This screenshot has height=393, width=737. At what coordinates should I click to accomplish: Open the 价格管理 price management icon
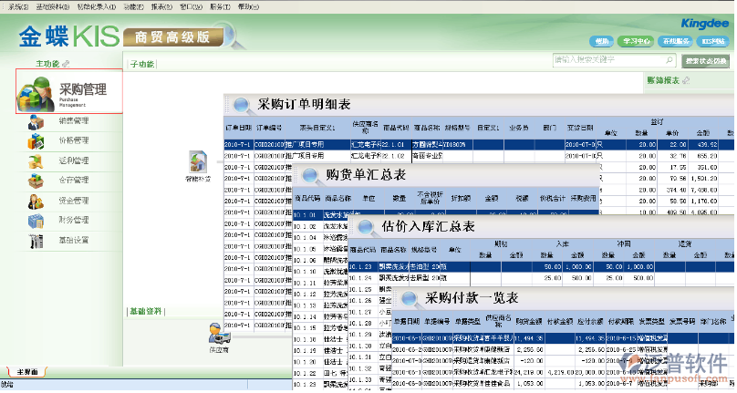tap(36, 141)
